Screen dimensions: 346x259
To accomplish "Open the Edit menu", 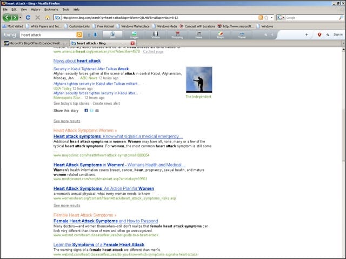I will pyautogui.click(x=14, y=10).
